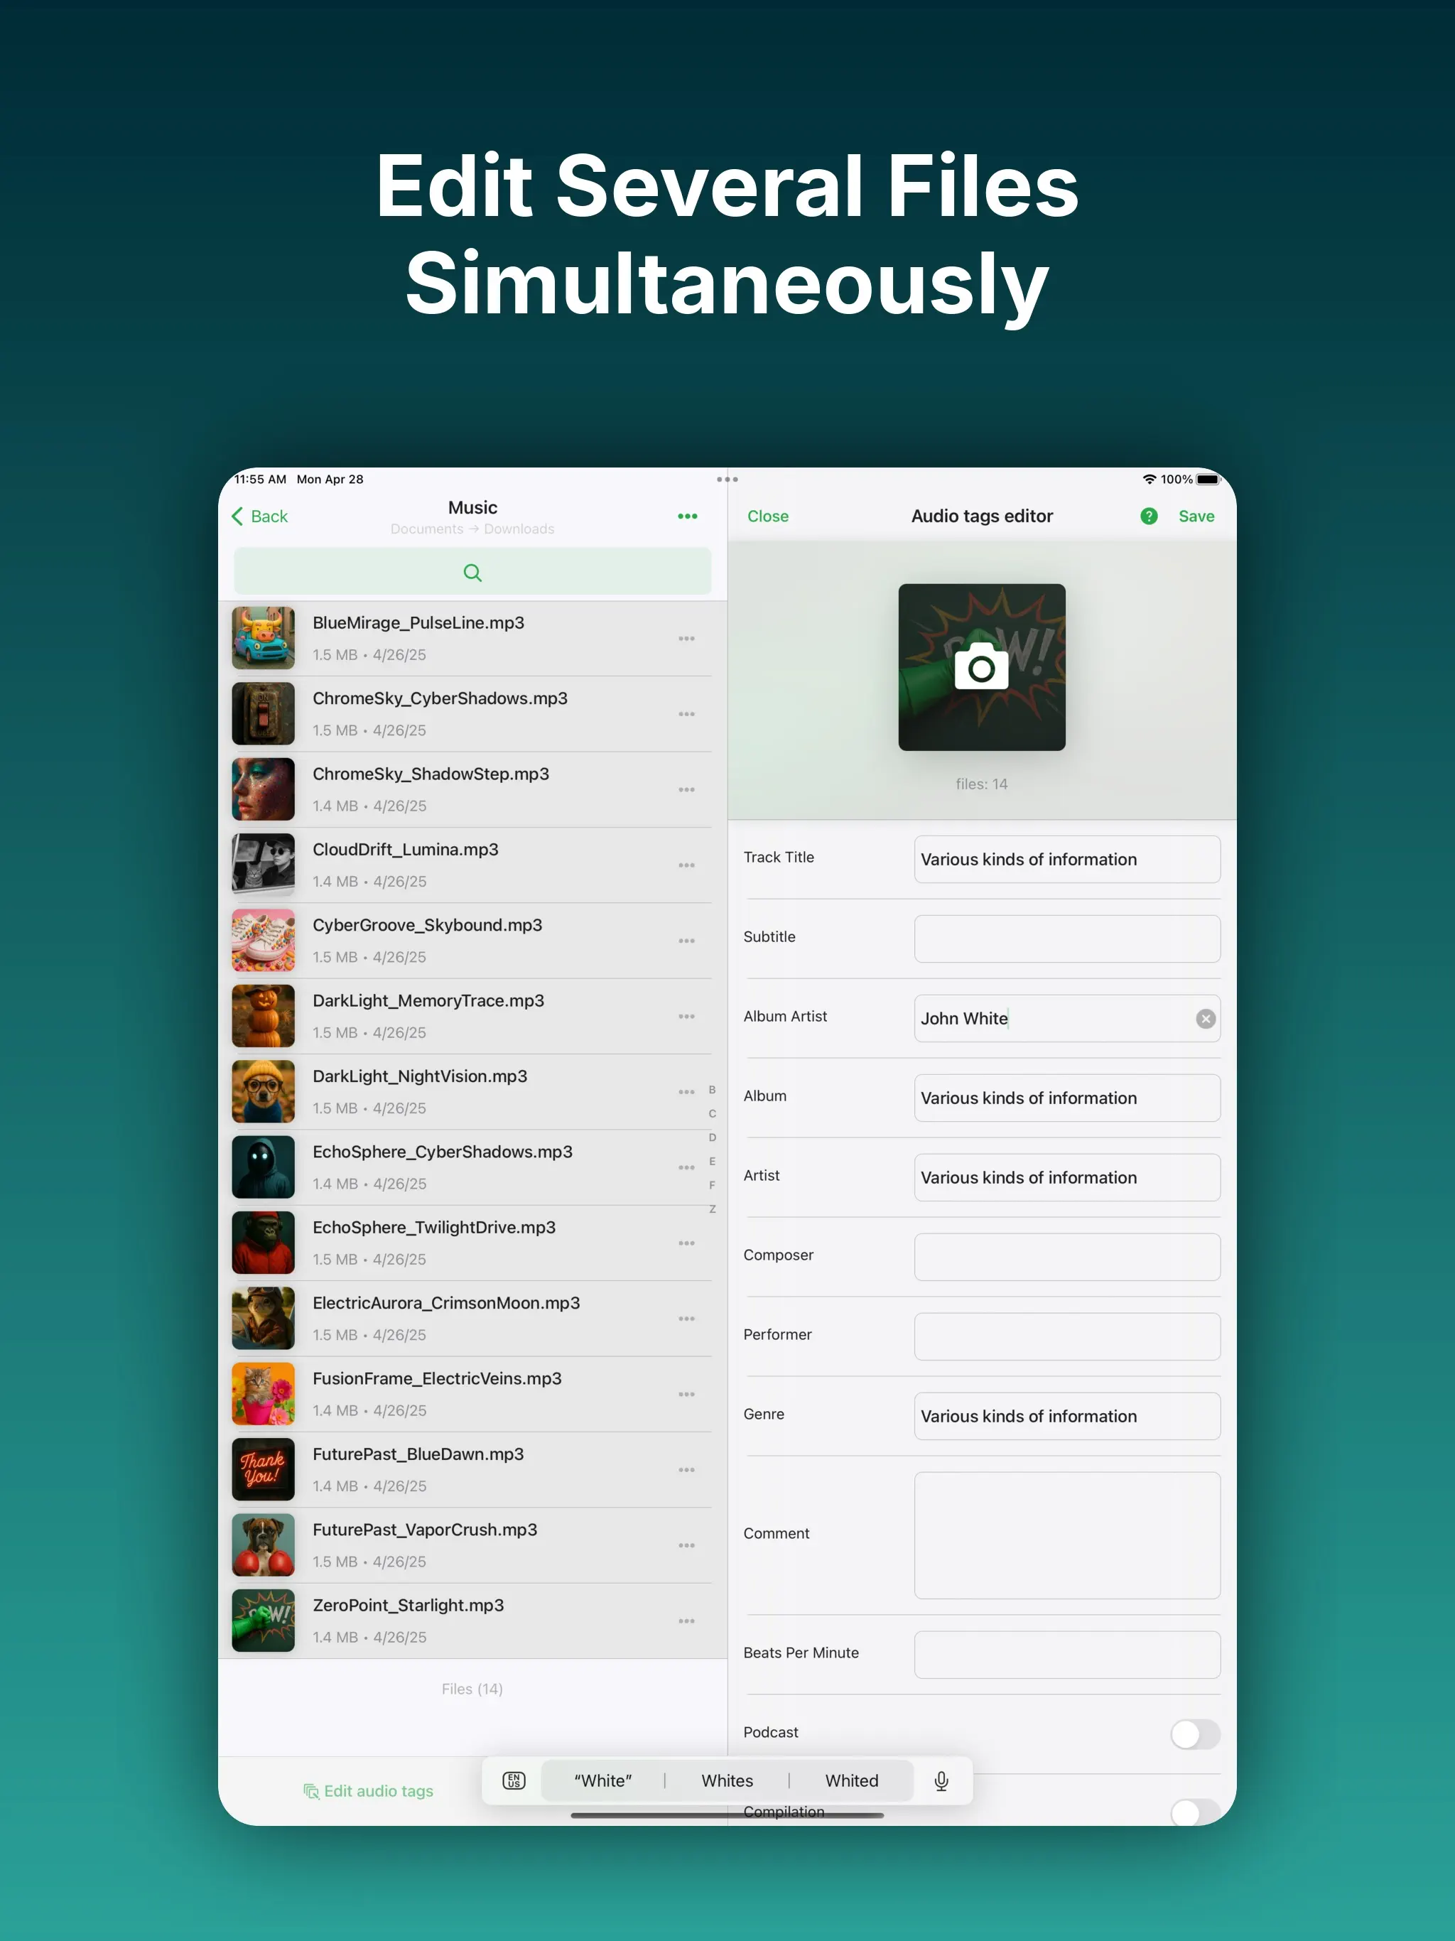Choose the "Whited" keyboard suggestion

tap(851, 1780)
